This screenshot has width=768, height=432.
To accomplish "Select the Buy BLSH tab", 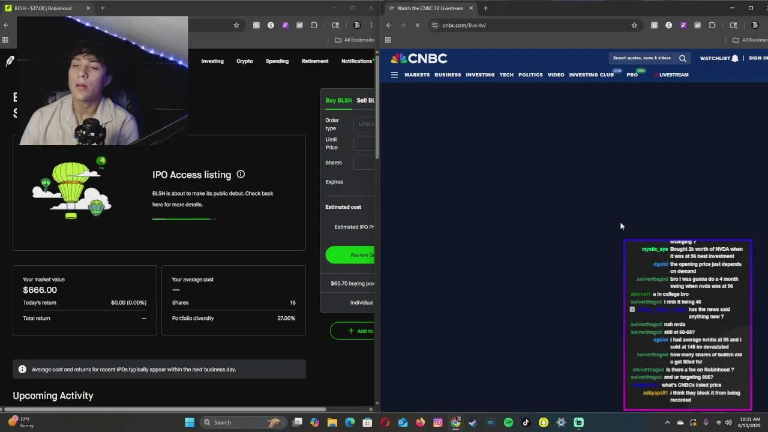I will click(x=338, y=100).
